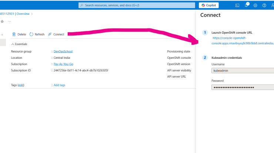Open the Pay-As-You-Go subscription link
This screenshot has height=153, width=274.
click(63, 64)
